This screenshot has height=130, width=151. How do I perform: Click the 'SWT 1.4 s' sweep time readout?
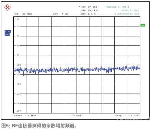pos(88,14)
